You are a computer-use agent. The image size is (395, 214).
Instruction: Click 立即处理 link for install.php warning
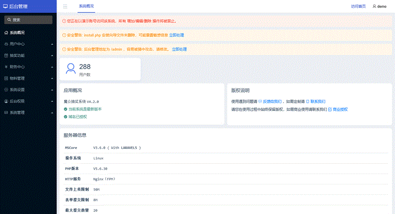click(176, 35)
